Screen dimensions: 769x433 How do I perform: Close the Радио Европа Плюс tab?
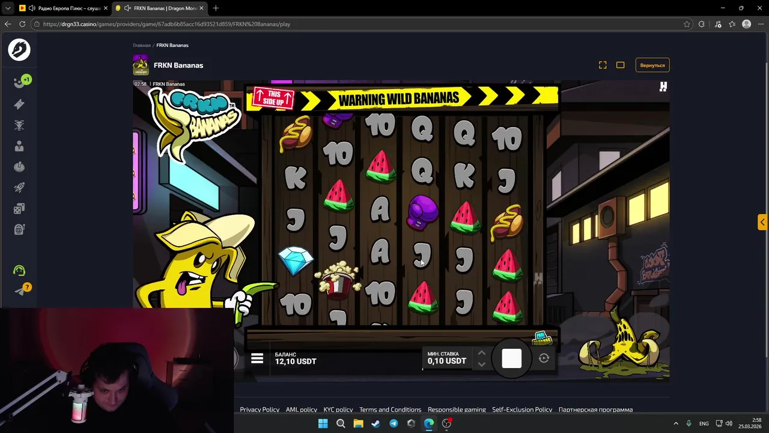[105, 8]
